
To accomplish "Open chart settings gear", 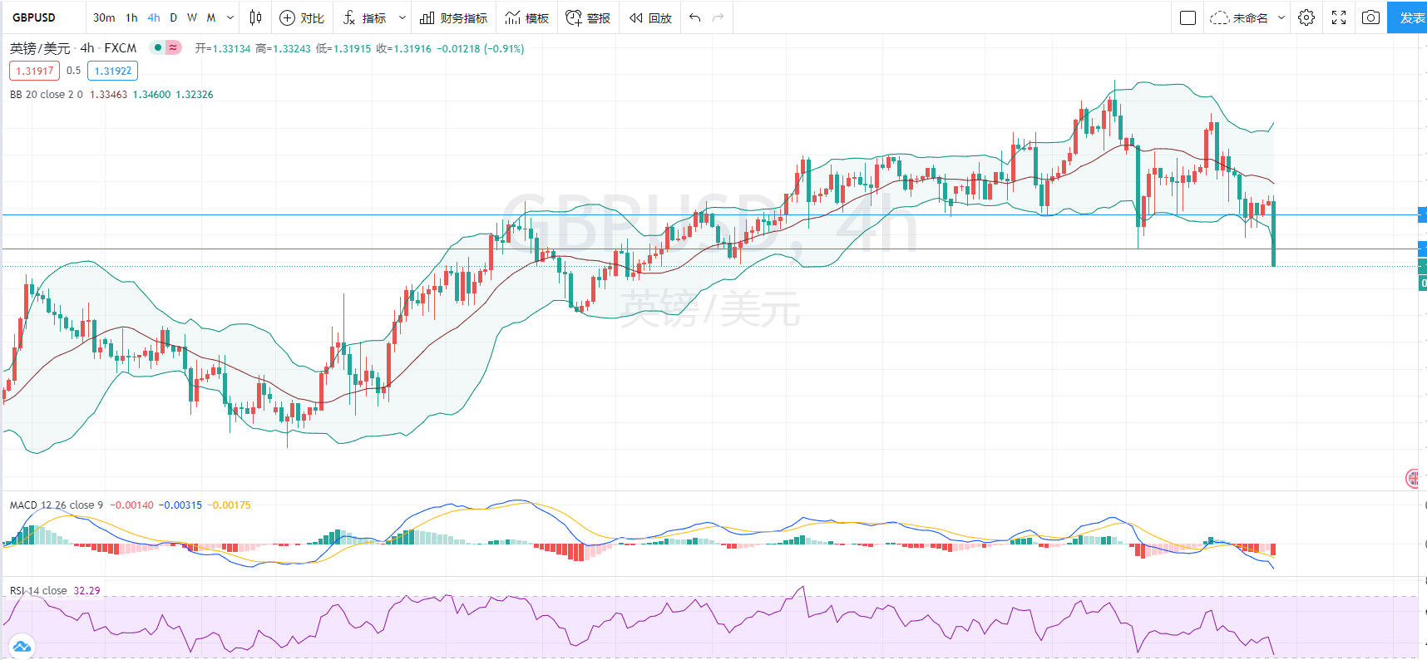I will pos(1306,17).
